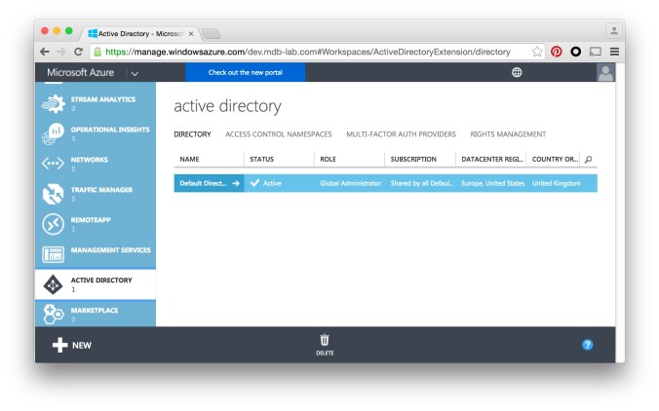Viewport: 659px width, 411px height.
Task: Switch to Access Control Namespaces tab
Action: click(x=278, y=134)
